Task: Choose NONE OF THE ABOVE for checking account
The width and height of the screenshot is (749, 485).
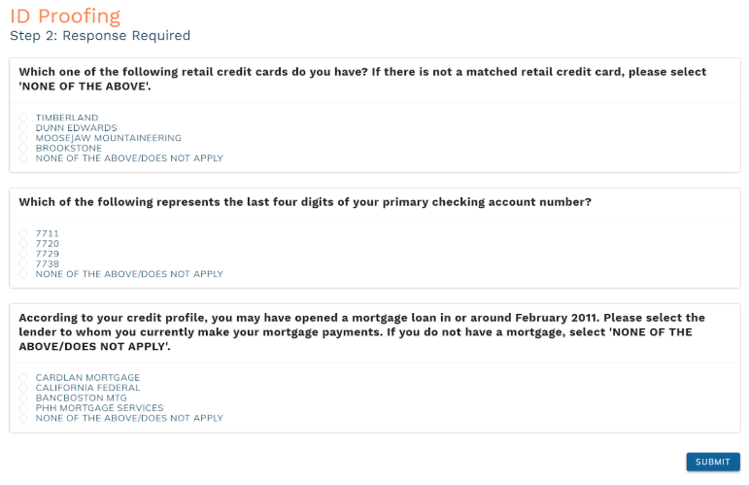Action: pyautogui.click(x=23, y=274)
